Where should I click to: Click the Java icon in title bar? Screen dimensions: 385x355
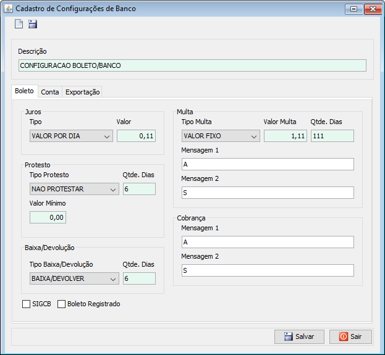tap(9, 9)
